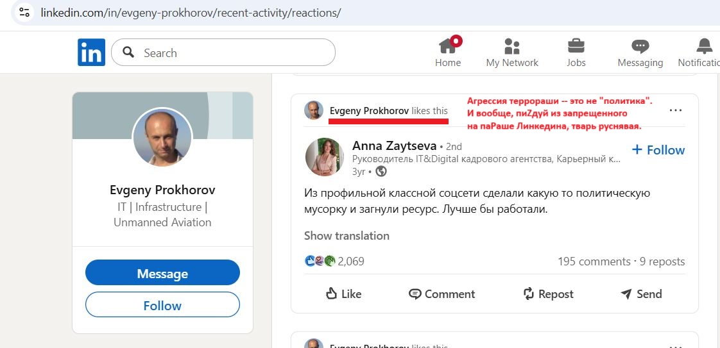
Task: Click the reaction icons next to 2,069
Action: (320, 261)
